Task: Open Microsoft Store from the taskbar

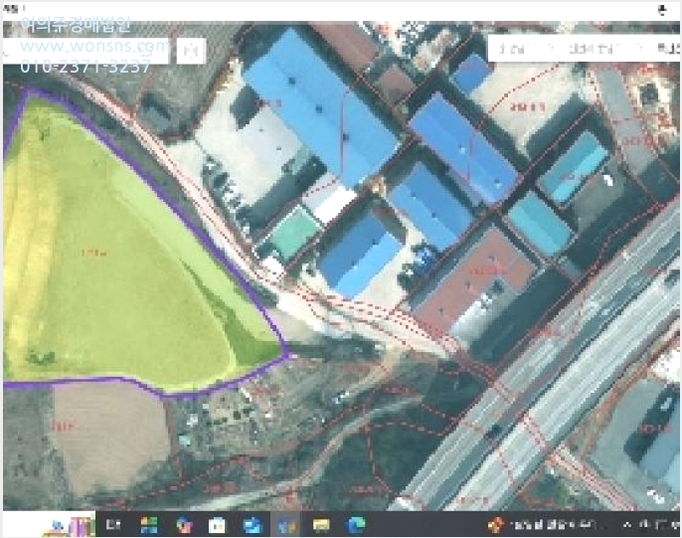Action: [217, 525]
